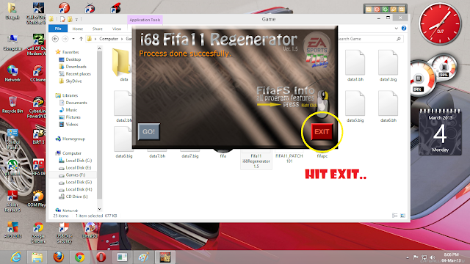Open the Pictures library
The height and width of the screenshot is (264, 470).
point(73,117)
